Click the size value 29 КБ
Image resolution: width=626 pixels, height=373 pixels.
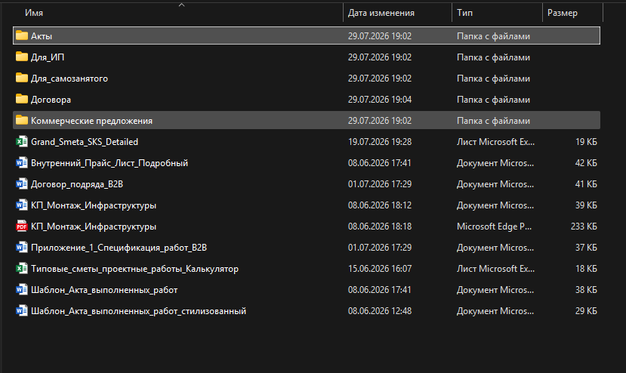tap(586, 311)
